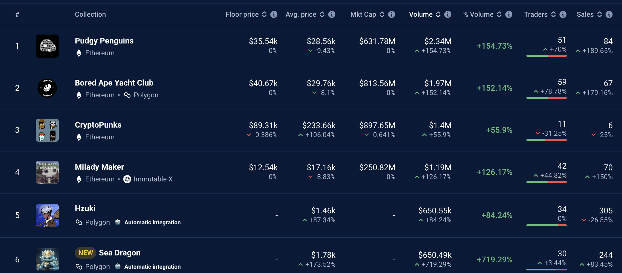Open the Sales column info icon
Image resolution: width=622 pixels, height=273 pixels.
click(x=609, y=14)
